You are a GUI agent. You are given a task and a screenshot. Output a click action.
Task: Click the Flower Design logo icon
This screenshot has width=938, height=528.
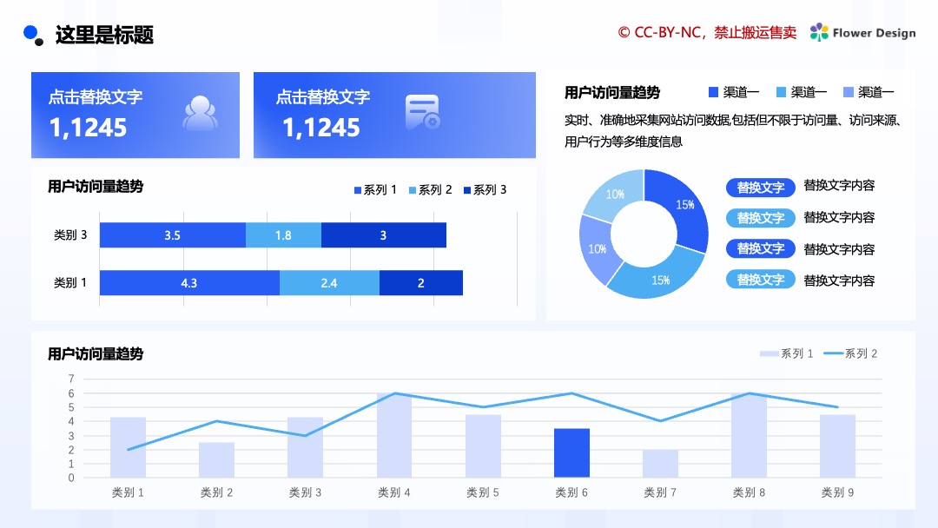click(819, 32)
